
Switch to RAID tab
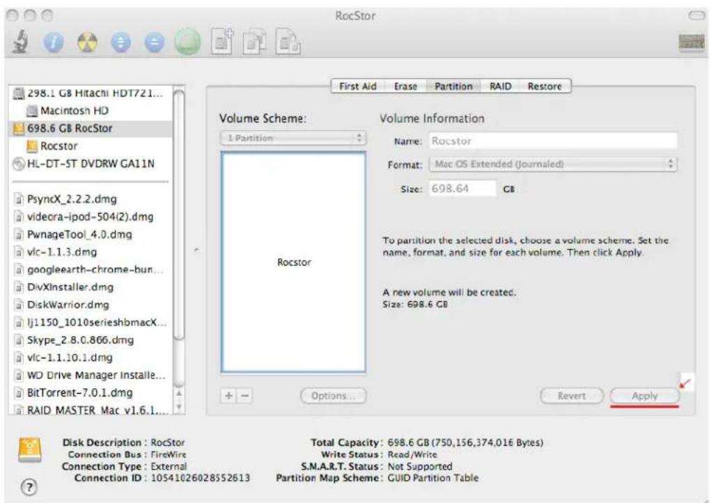[x=501, y=86]
